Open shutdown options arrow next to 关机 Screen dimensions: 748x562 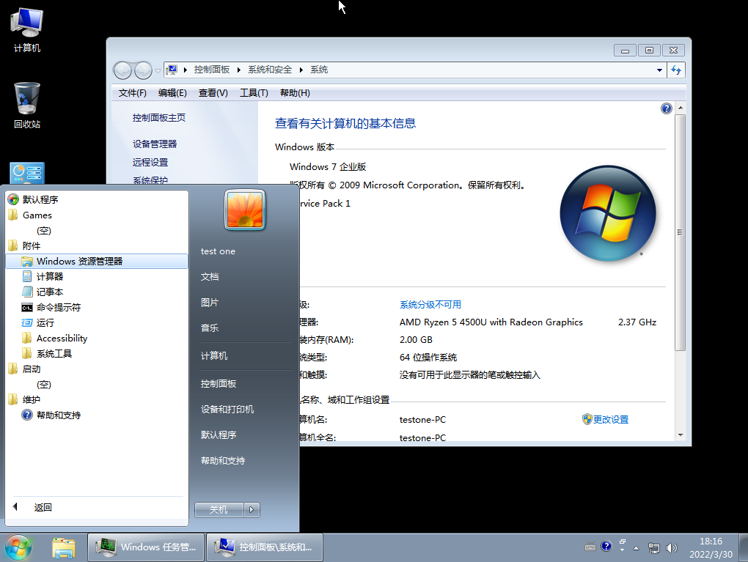(x=252, y=509)
